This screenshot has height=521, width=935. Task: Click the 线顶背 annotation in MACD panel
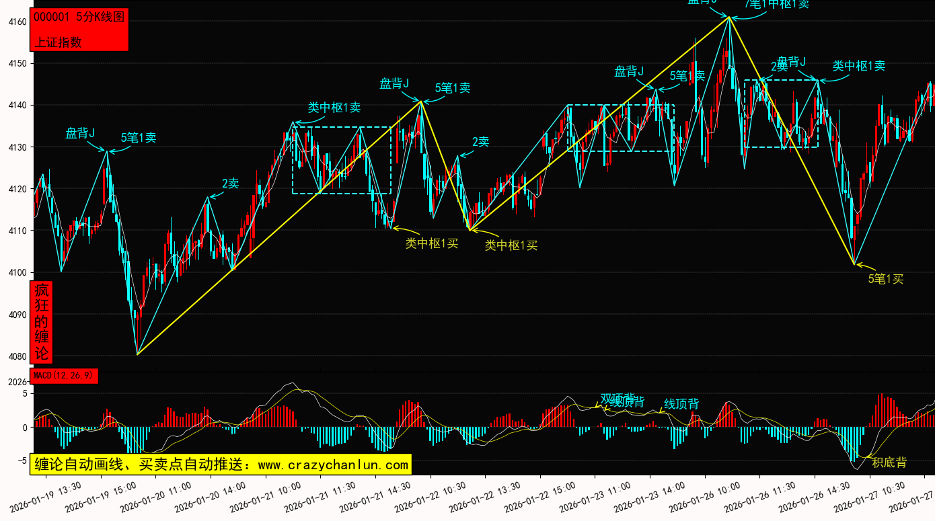click(x=681, y=404)
